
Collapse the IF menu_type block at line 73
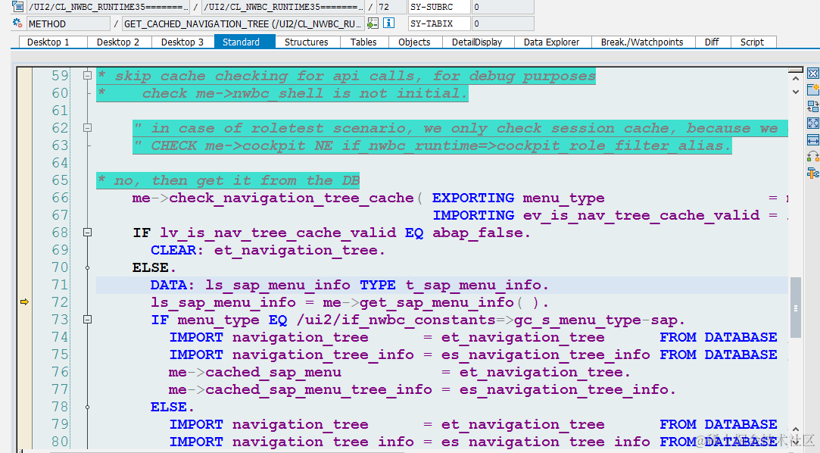(87, 320)
